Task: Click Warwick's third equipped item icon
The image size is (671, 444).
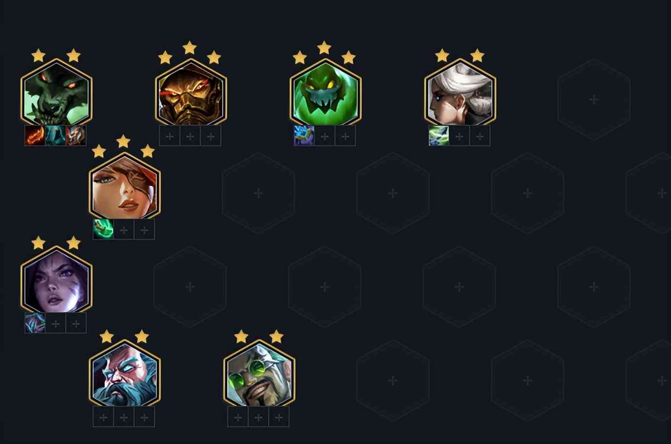Action: (76, 136)
